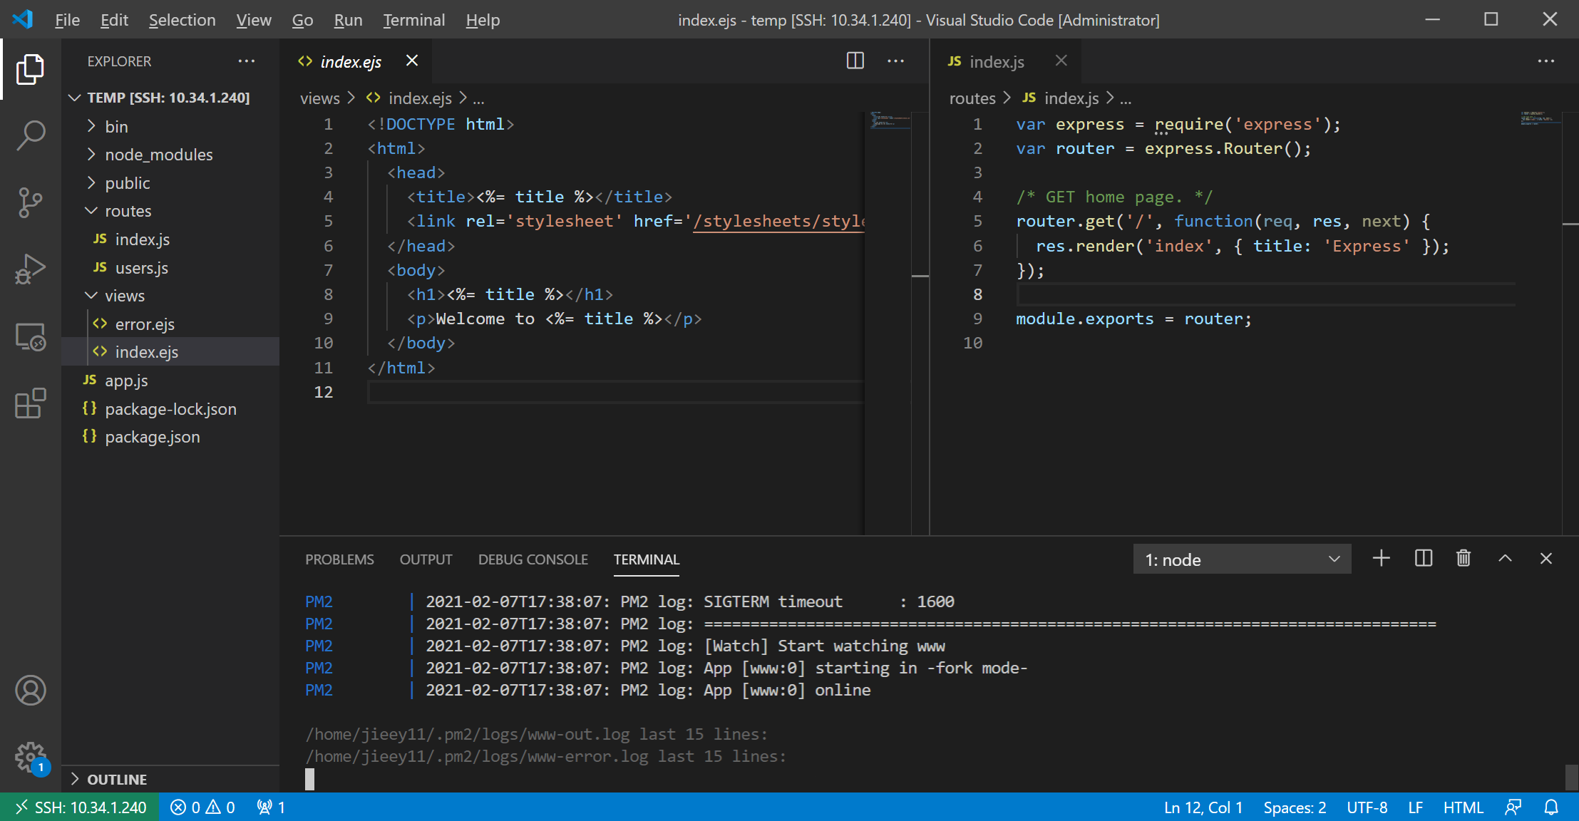This screenshot has width=1579, height=821.
Task: Expand the node_modules folder
Action: click(158, 155)
